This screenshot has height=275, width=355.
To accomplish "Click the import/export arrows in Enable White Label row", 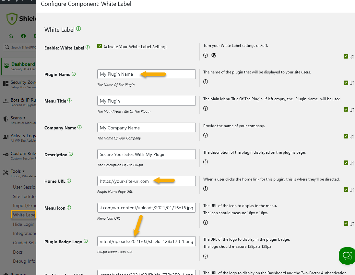I will pos(352,57).
